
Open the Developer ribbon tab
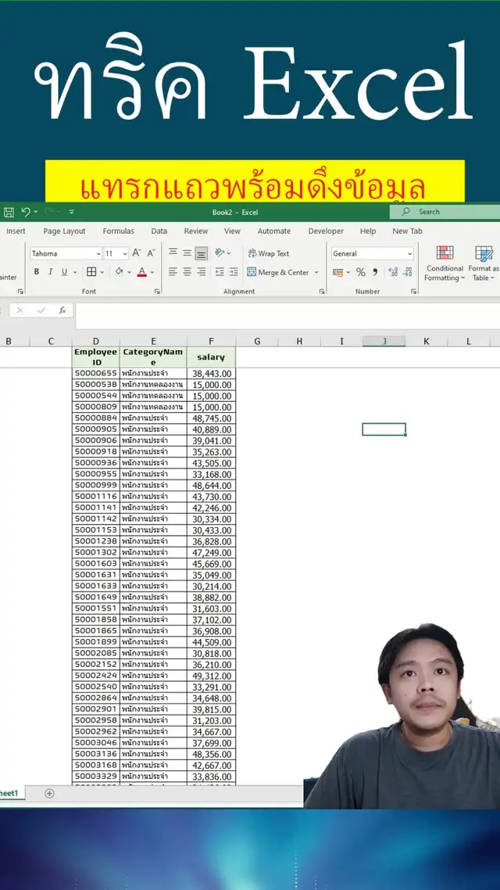pyautogui.click(x=326, y=231)
